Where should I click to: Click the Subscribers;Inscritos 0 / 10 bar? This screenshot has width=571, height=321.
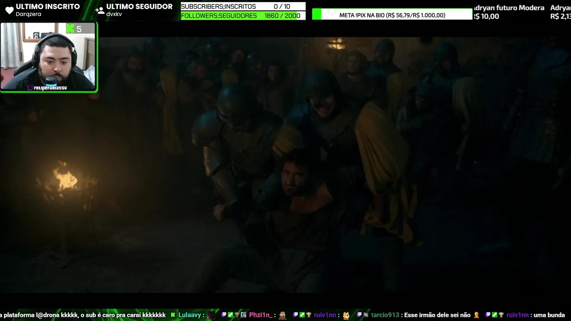(x=243, y=6)
